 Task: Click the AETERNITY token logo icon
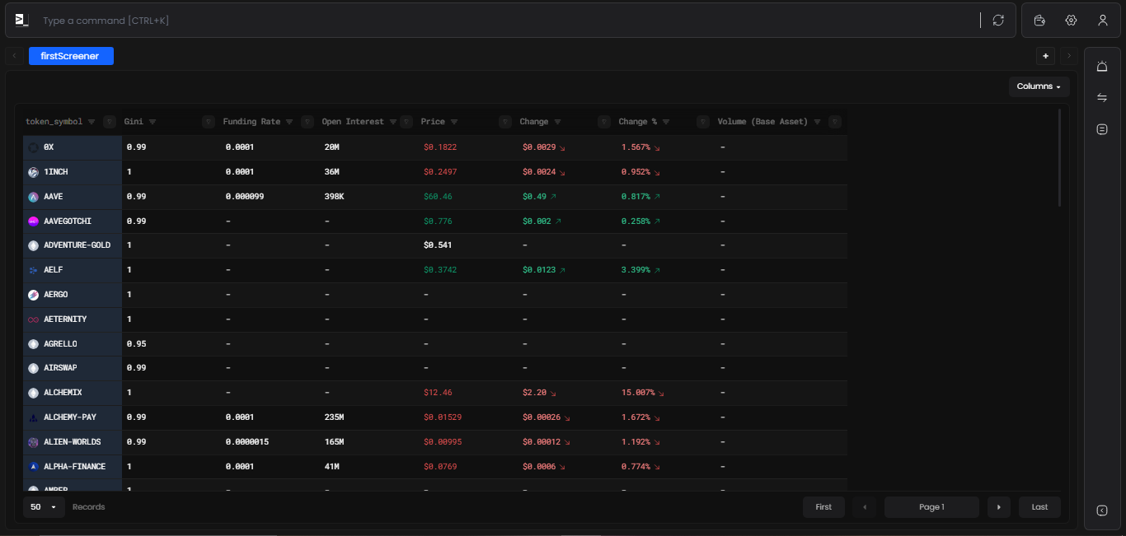[x=34, y=319]
